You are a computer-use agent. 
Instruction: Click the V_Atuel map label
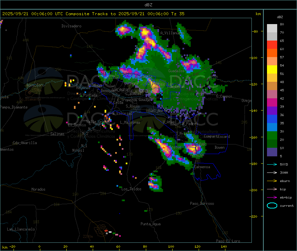pos(170,122)
